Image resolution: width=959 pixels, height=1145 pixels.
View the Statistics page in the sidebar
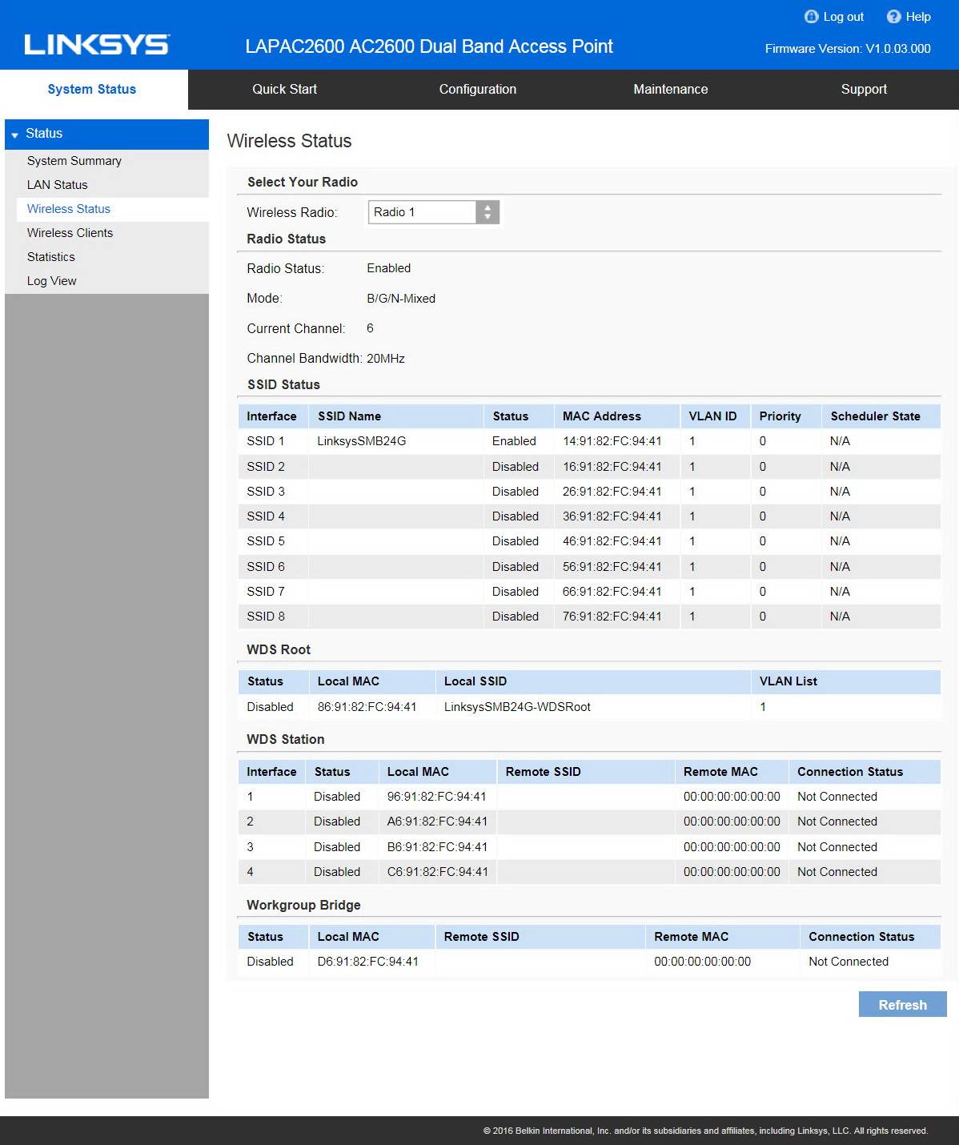(51, 257)
